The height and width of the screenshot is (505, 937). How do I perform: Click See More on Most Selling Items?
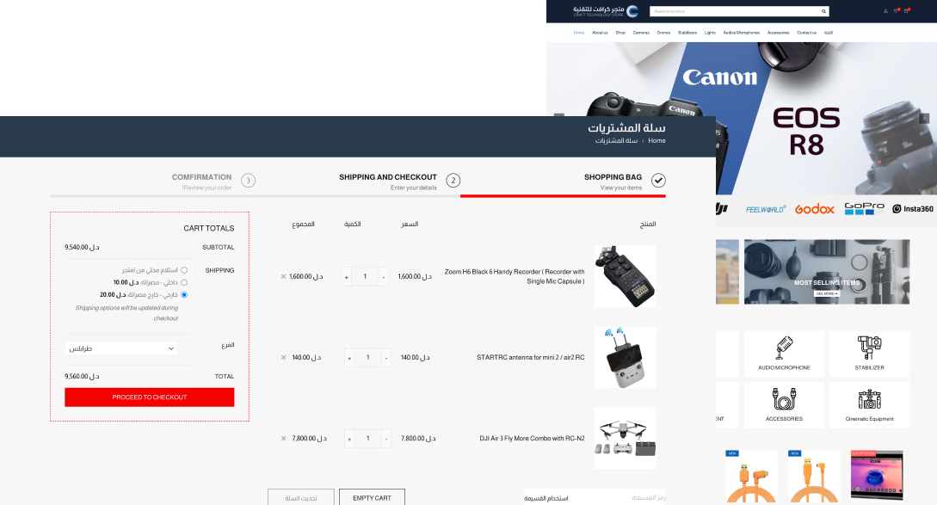[827, 293]
